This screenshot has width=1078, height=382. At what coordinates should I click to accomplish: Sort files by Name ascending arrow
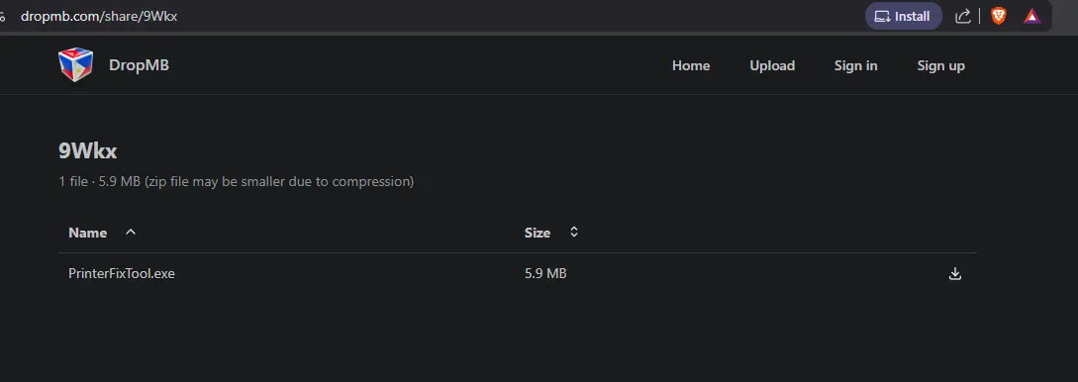click(x=131, y=233)
